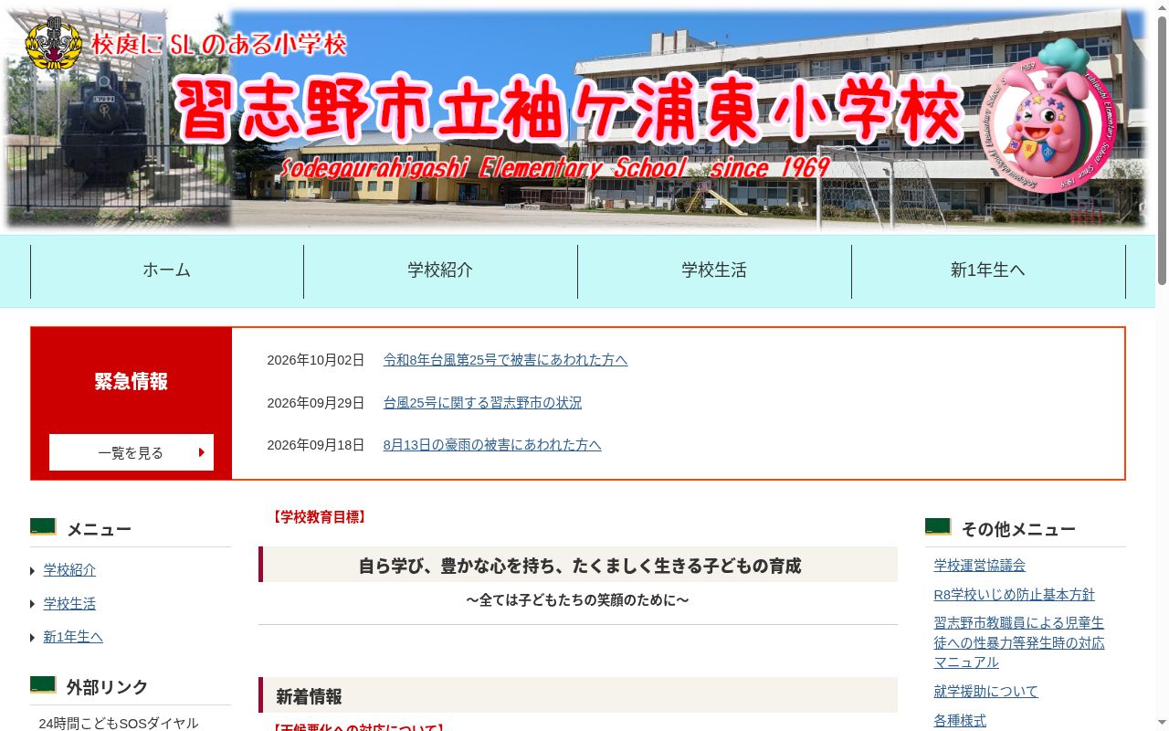1169x731 pixels.
Task: Click the 一覧を見る emergency info button
Action: point(132,452)
